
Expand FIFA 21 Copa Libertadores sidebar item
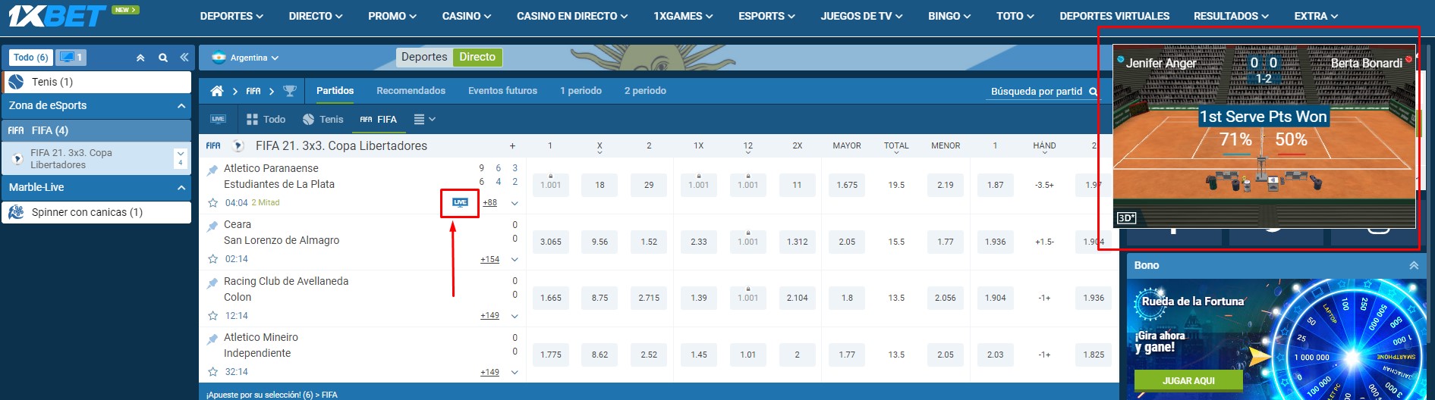point(181,158)
